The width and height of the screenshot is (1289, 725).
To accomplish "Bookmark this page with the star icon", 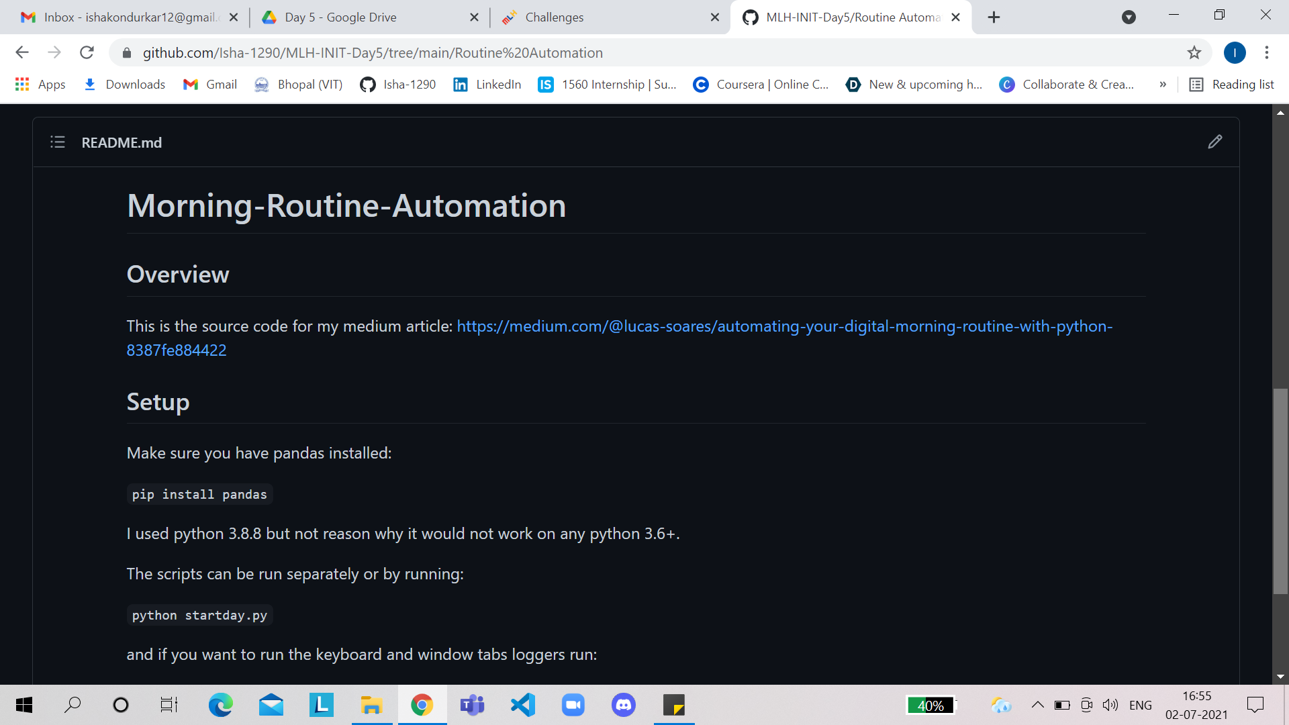I will 1194,52.
